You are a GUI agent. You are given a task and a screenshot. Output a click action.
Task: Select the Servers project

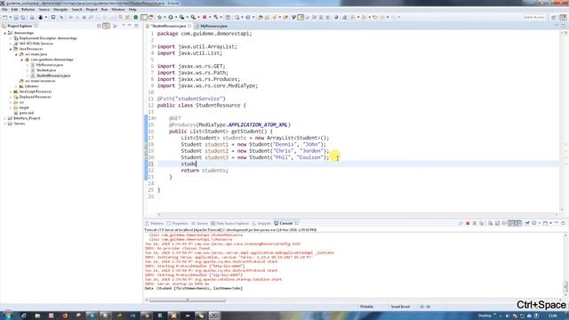[x=20, y=124]
